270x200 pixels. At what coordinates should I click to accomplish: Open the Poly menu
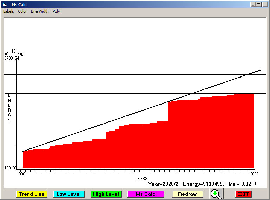coord(56,11)
